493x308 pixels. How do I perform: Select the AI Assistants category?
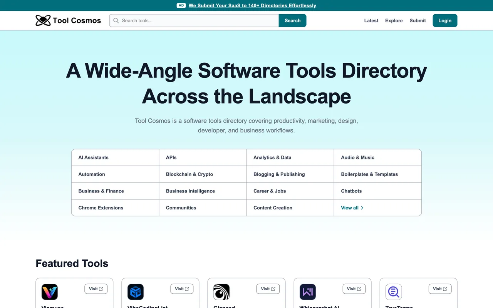(x=115, y=157)
